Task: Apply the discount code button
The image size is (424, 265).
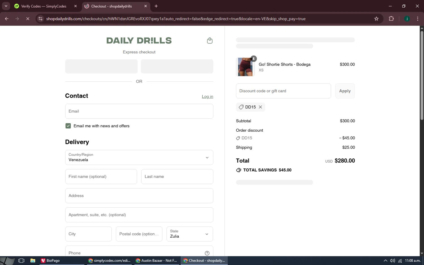Action: (x=345, y=91)
